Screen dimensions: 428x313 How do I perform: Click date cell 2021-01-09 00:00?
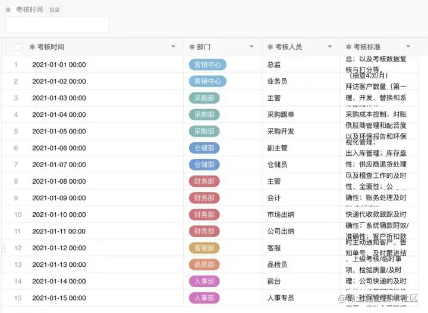point(59,198)
